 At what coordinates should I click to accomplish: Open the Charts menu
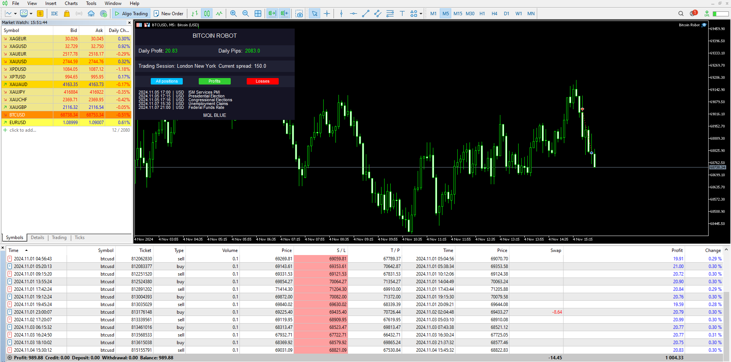click(x=71, y=3)
